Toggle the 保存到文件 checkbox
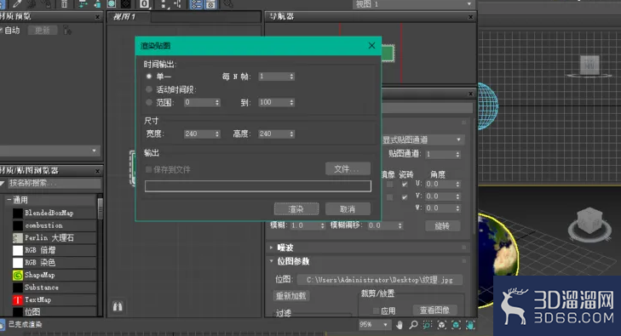The width and height of the screenshot is (621, 336). pos(149,169)
